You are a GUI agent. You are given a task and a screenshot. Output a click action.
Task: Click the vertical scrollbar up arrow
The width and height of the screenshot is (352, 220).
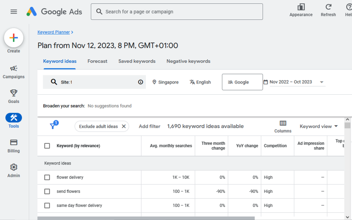click(348, 119)
